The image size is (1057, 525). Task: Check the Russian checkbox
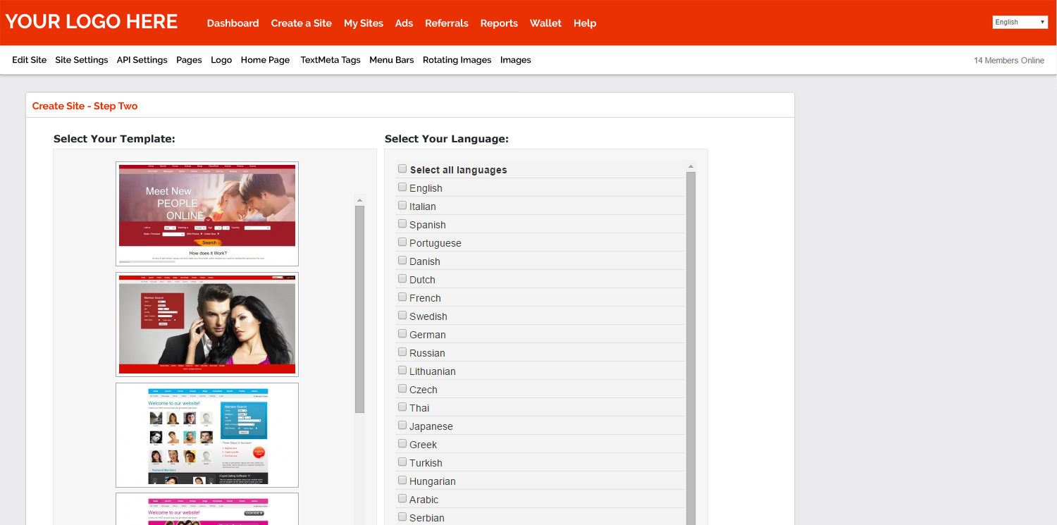point(402,352)
